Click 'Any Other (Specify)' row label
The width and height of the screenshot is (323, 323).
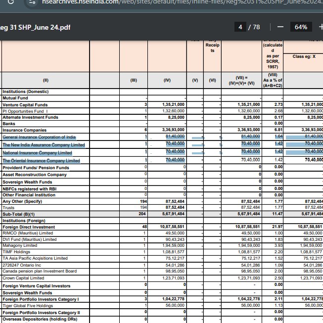(22, 201)
